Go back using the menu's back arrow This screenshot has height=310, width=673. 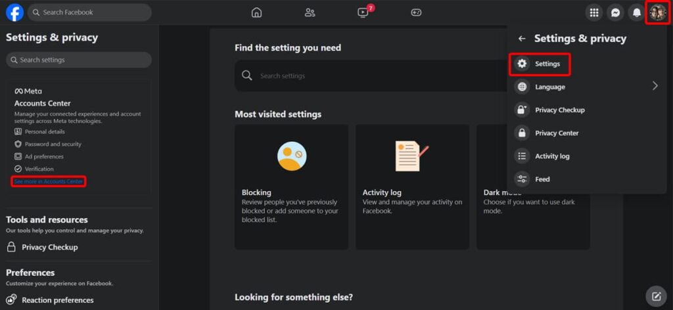522,39
